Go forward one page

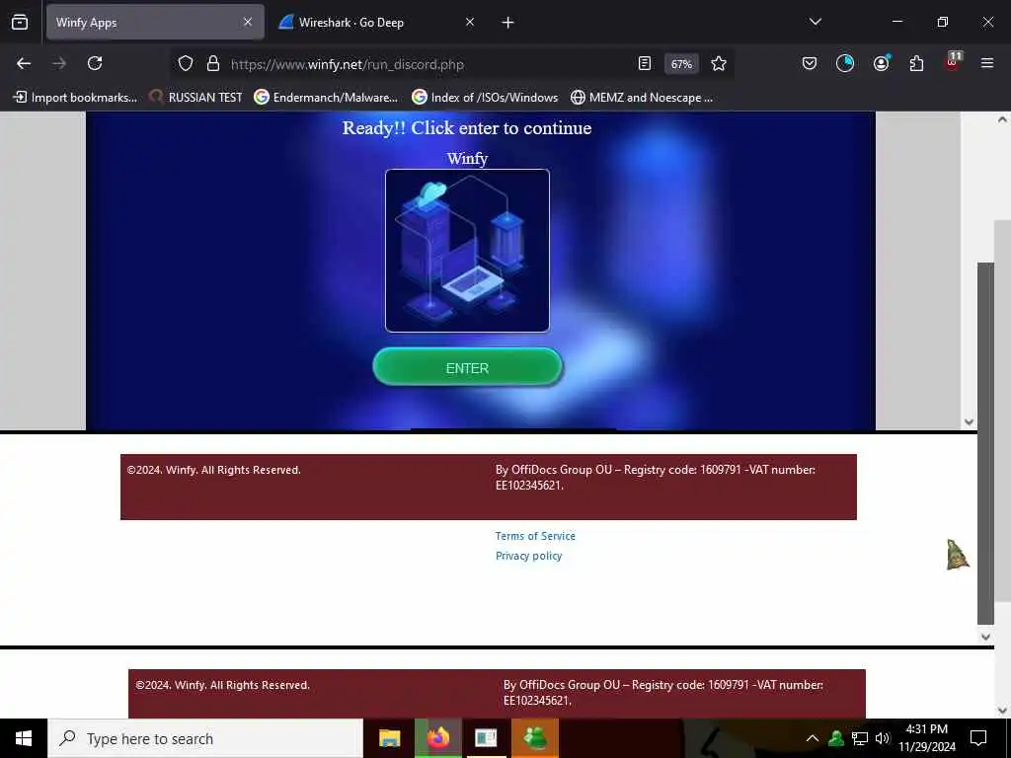coord(59,63)
